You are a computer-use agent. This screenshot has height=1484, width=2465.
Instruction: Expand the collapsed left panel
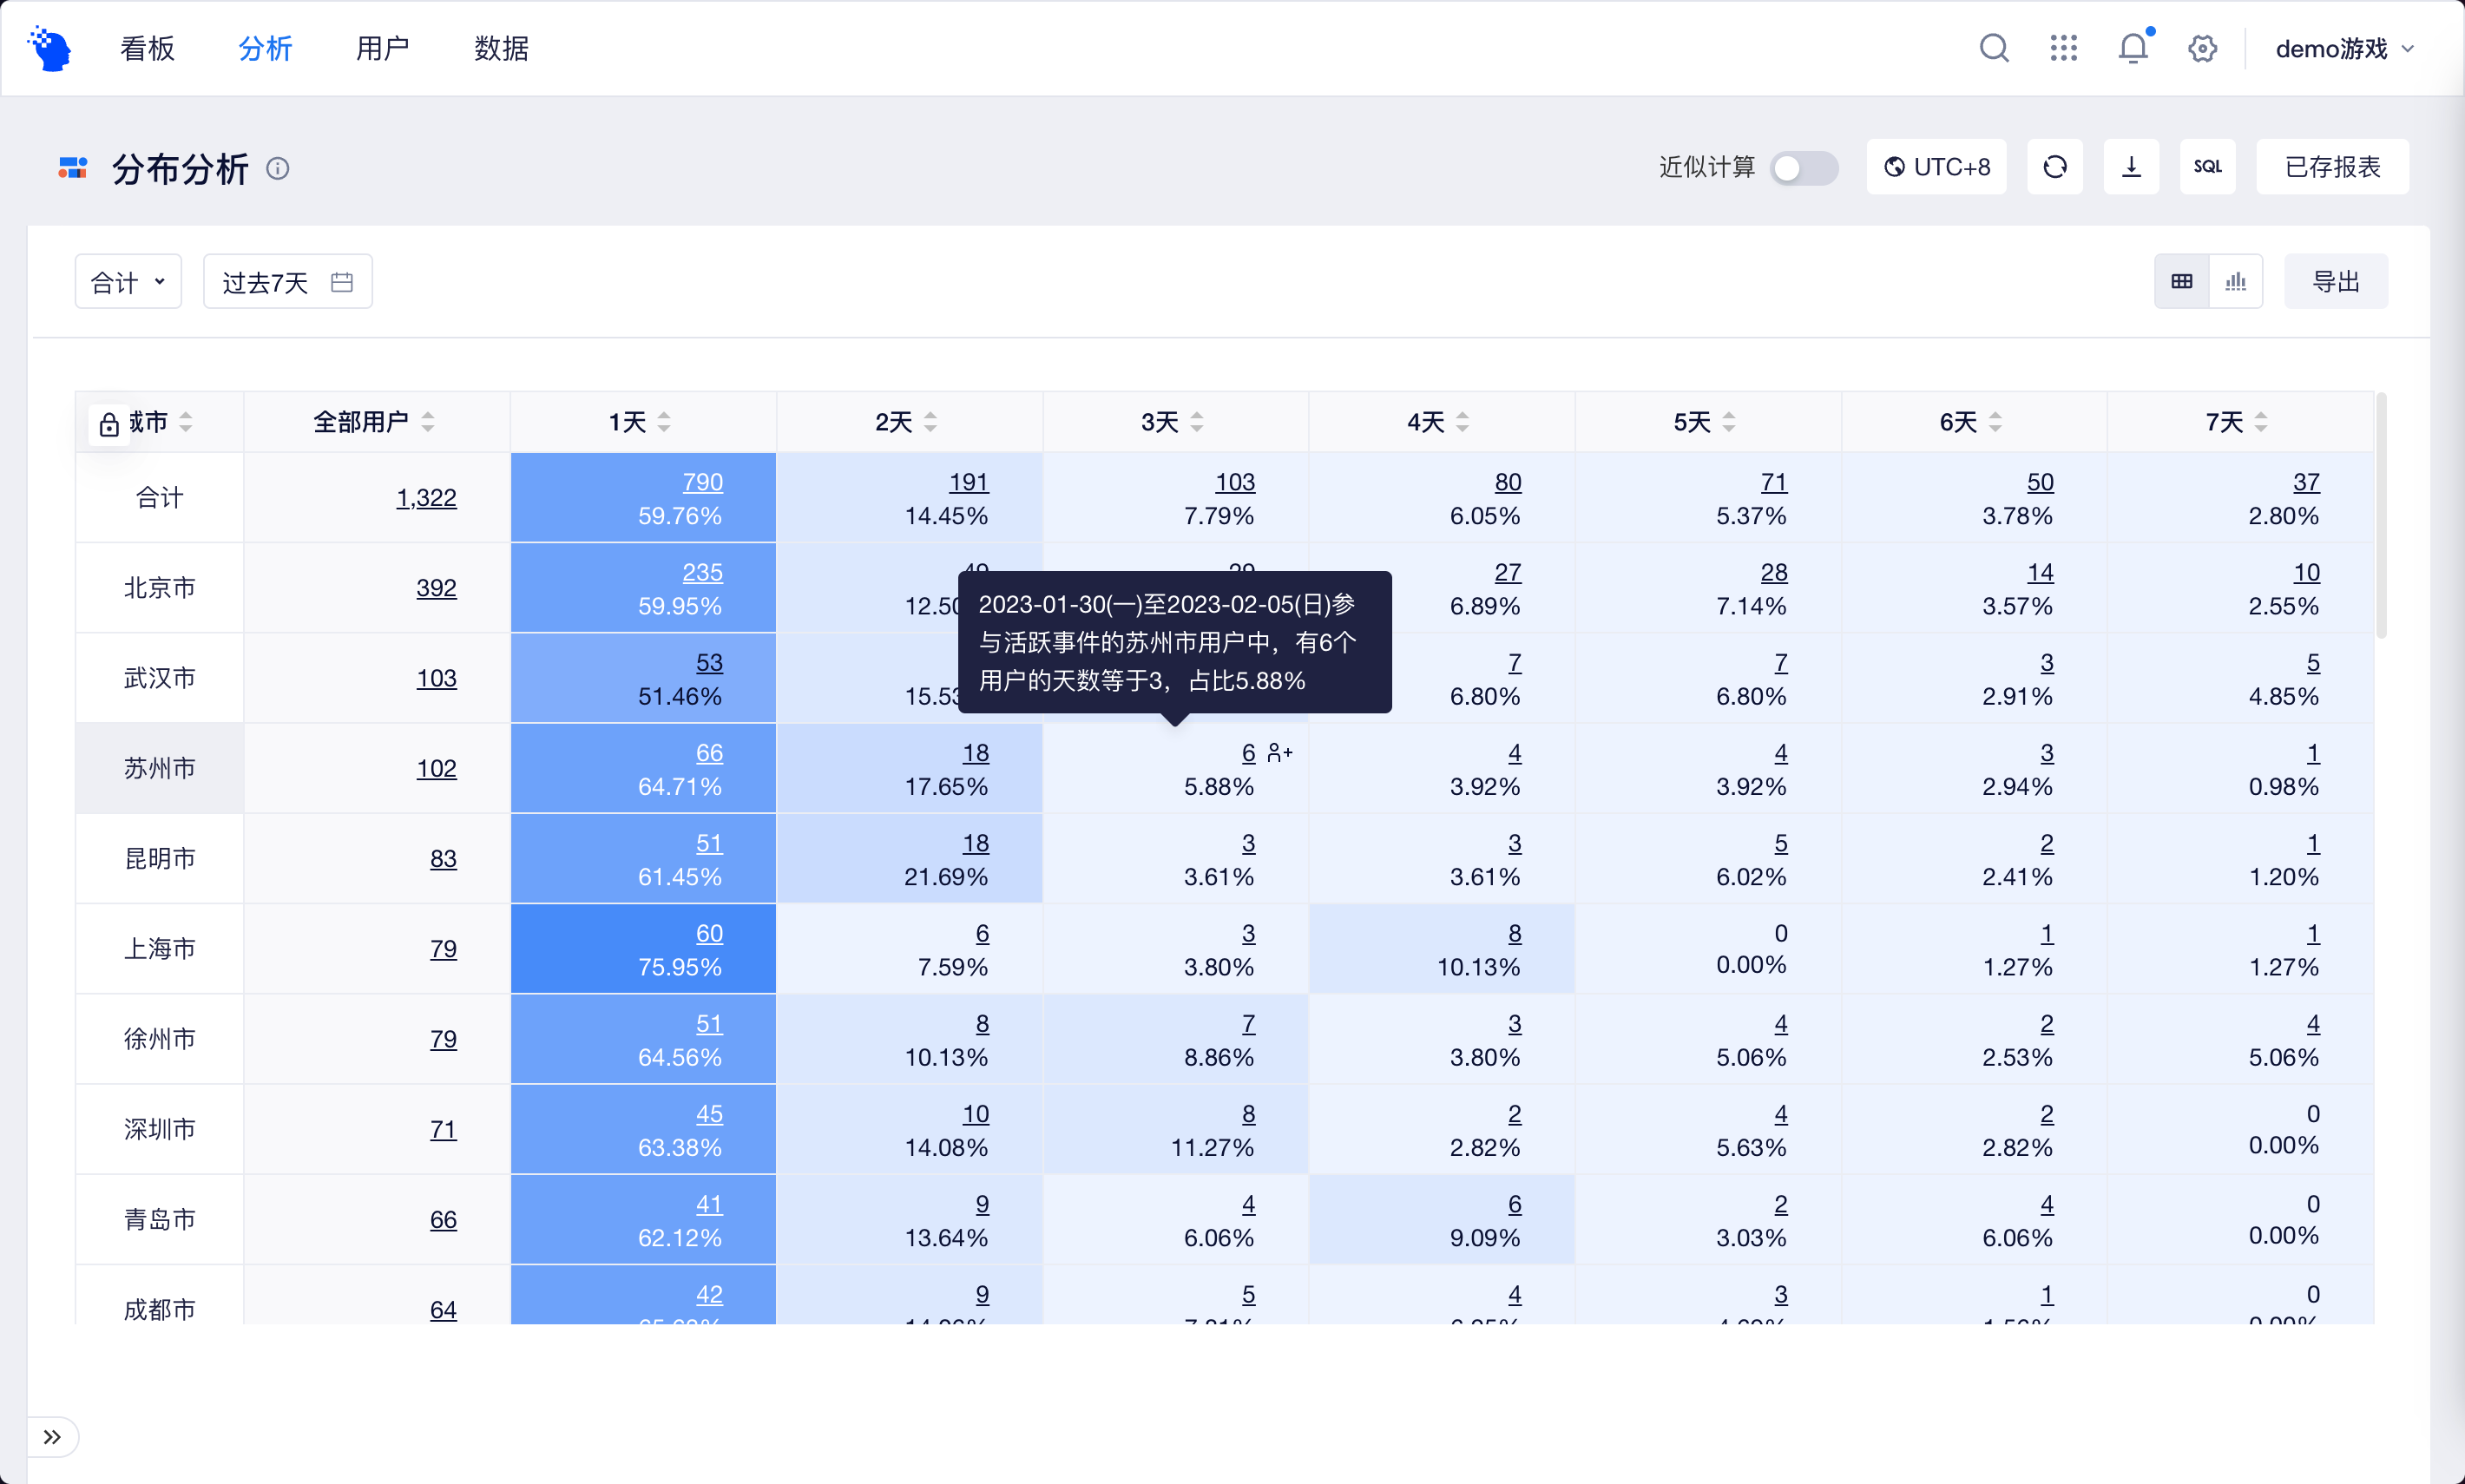pos(54,1437)
